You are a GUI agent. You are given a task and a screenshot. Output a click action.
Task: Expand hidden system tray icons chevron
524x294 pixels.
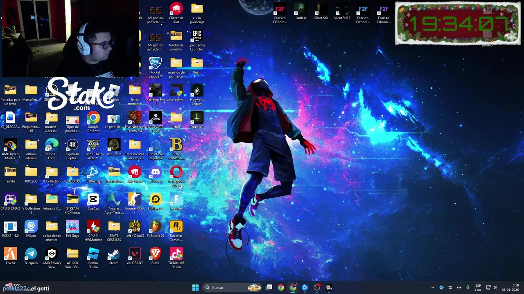[433, 287]
